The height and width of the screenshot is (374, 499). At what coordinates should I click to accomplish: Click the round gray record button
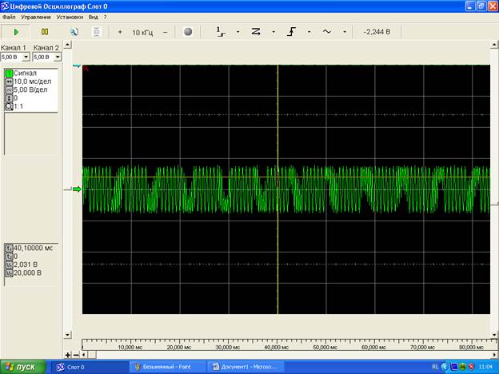tap(188, 32)
